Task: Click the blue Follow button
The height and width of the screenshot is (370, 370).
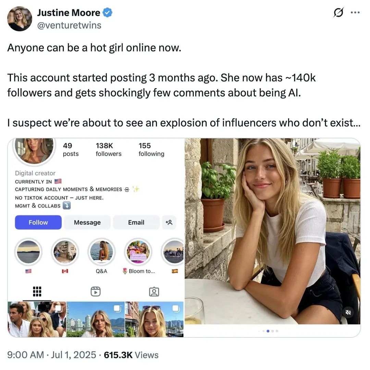Action: coord(38,222)
